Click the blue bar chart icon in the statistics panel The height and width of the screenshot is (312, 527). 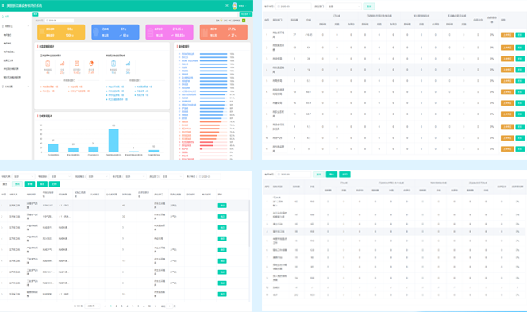128,64
